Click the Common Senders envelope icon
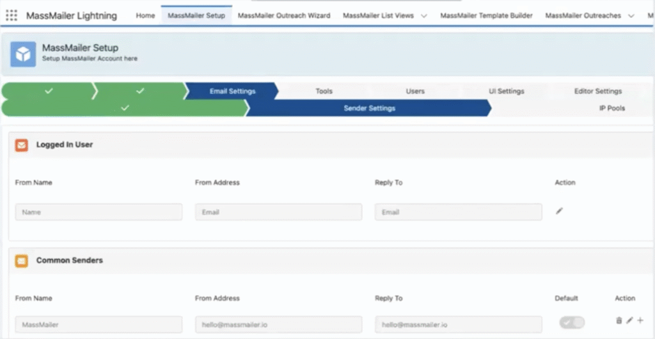The width and height of the screenshot is (655, 339). pos(22,261)
